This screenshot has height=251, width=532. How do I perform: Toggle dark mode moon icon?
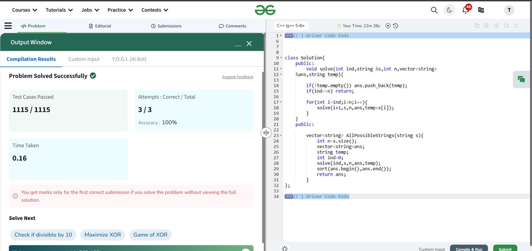[450, 10]
